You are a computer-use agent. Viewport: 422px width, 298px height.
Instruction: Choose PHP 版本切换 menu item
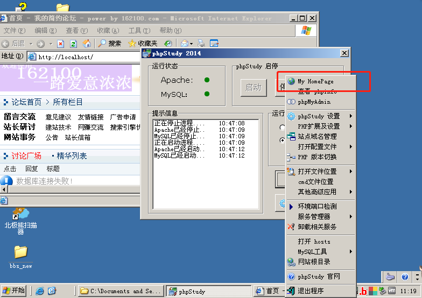pyautogui.click(x=321, y=157)
